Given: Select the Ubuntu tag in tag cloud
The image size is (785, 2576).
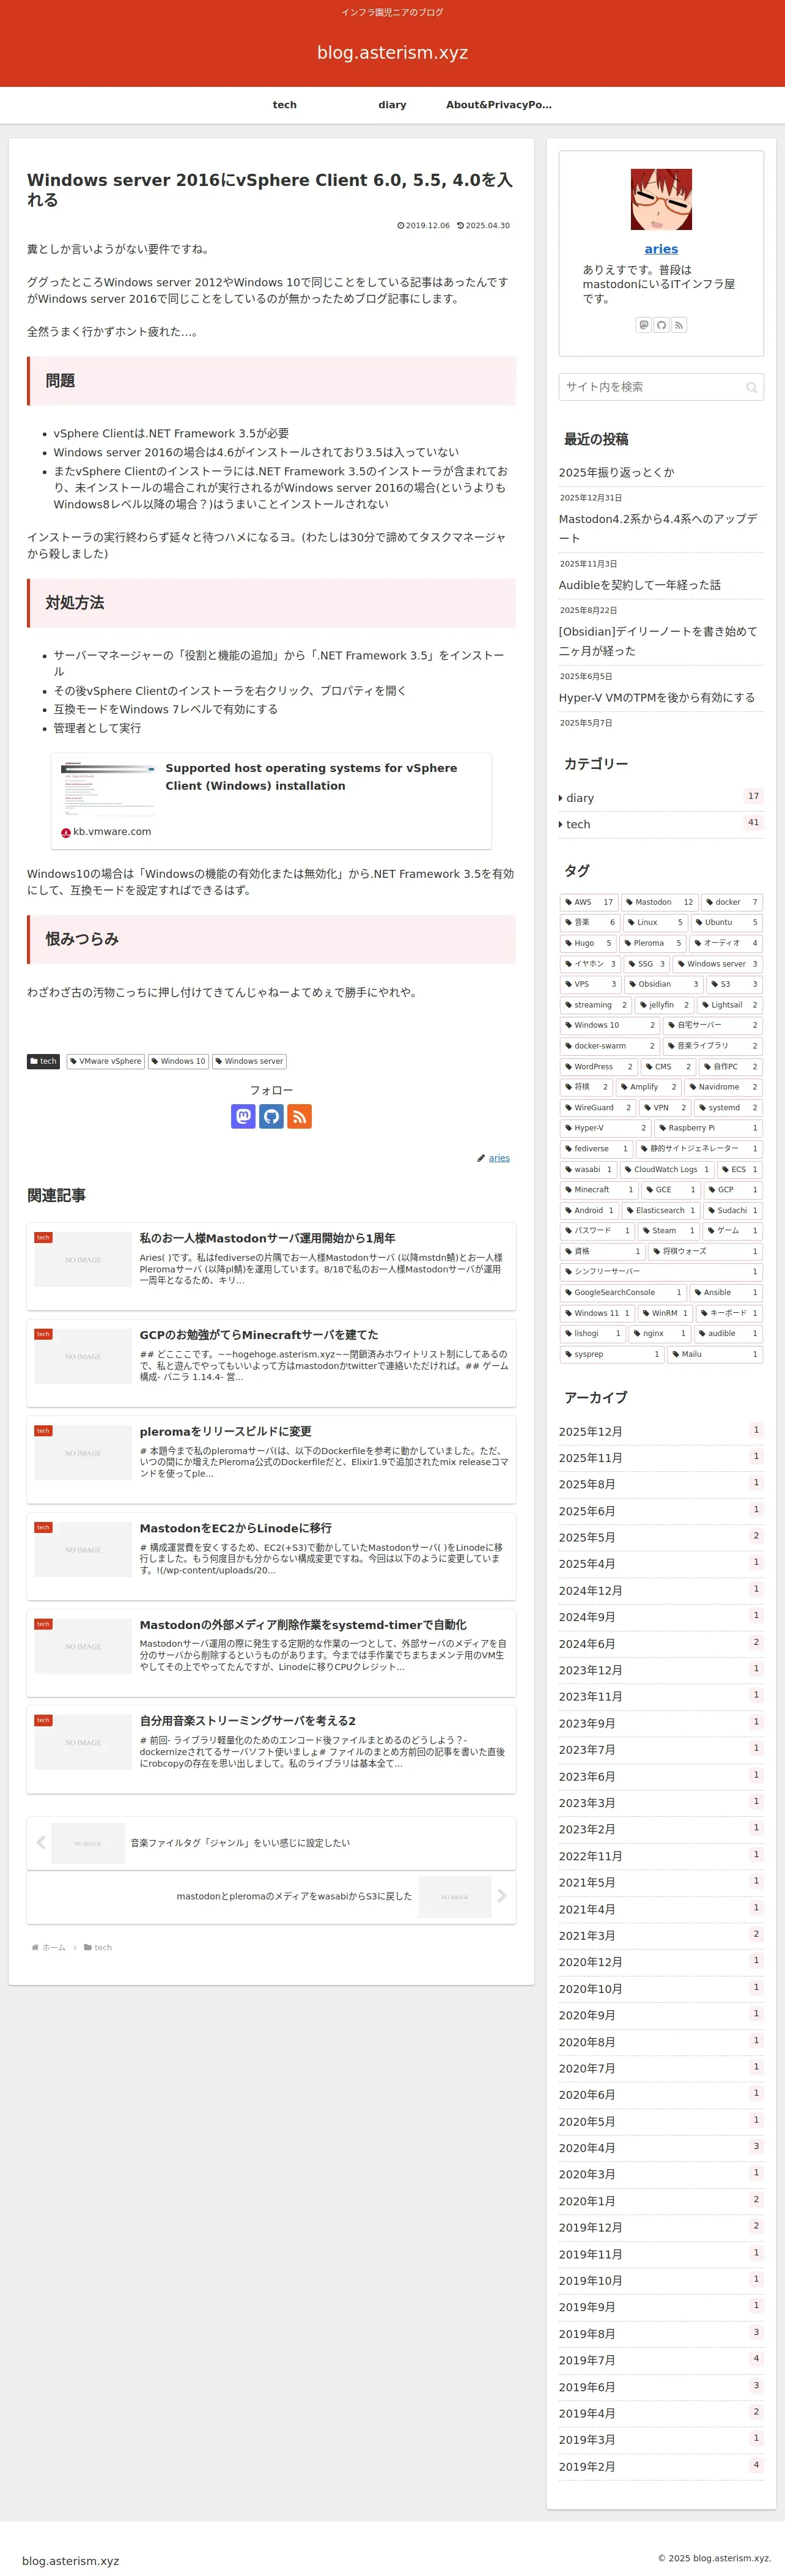Looking at the screenshot, I should coord(727,923).
